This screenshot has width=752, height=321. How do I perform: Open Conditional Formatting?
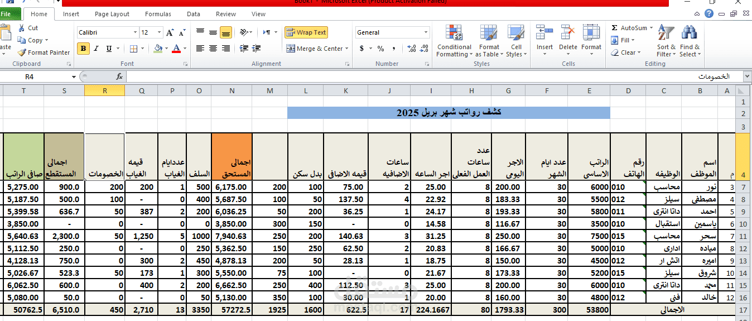click(x=454, y=41)
